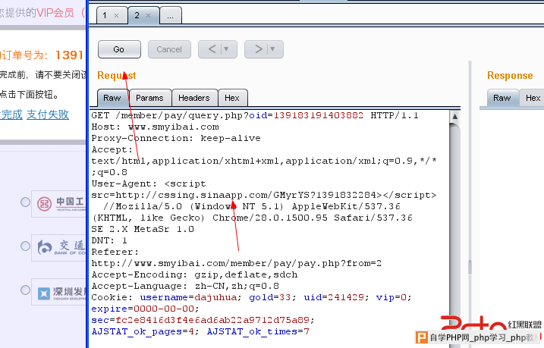544x348 pixels.
Task: Click the DNT: 1 header line
Action: (109, 240)
